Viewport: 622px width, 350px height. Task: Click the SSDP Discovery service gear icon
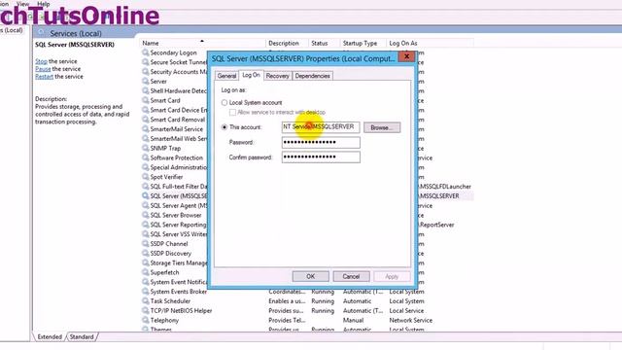point(146,253)
